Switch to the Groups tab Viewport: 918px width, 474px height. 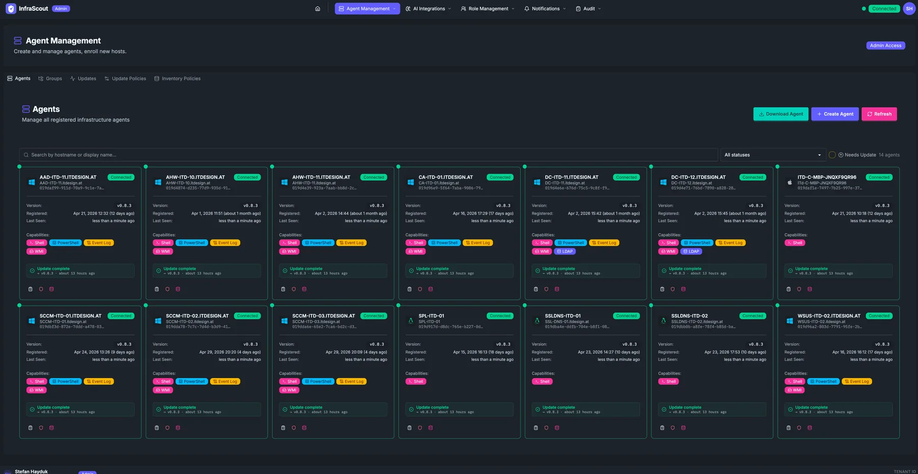50,78
